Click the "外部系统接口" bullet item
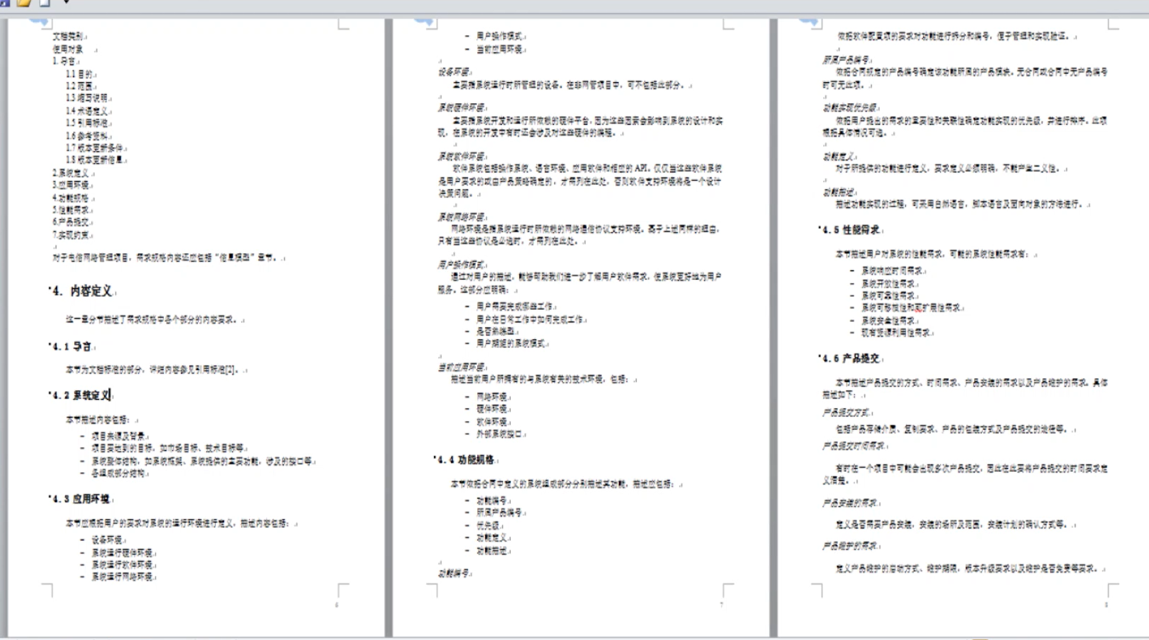The image size is (1149, 640). [x=499, y=434]
